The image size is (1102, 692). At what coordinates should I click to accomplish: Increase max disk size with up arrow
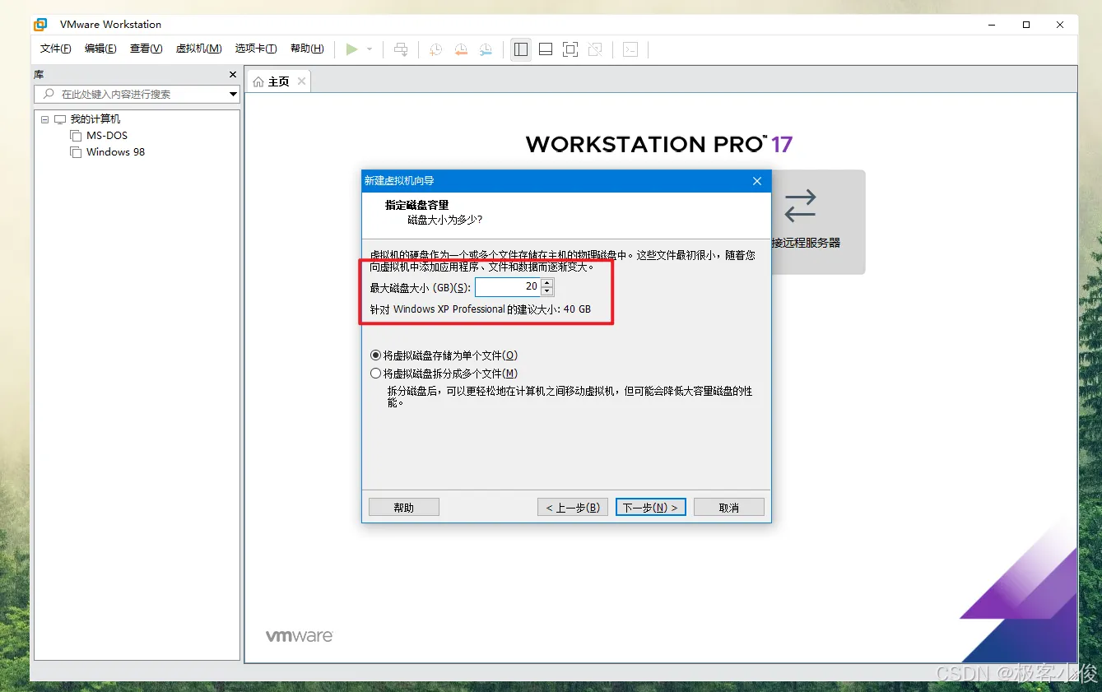(x=547, y=283)
